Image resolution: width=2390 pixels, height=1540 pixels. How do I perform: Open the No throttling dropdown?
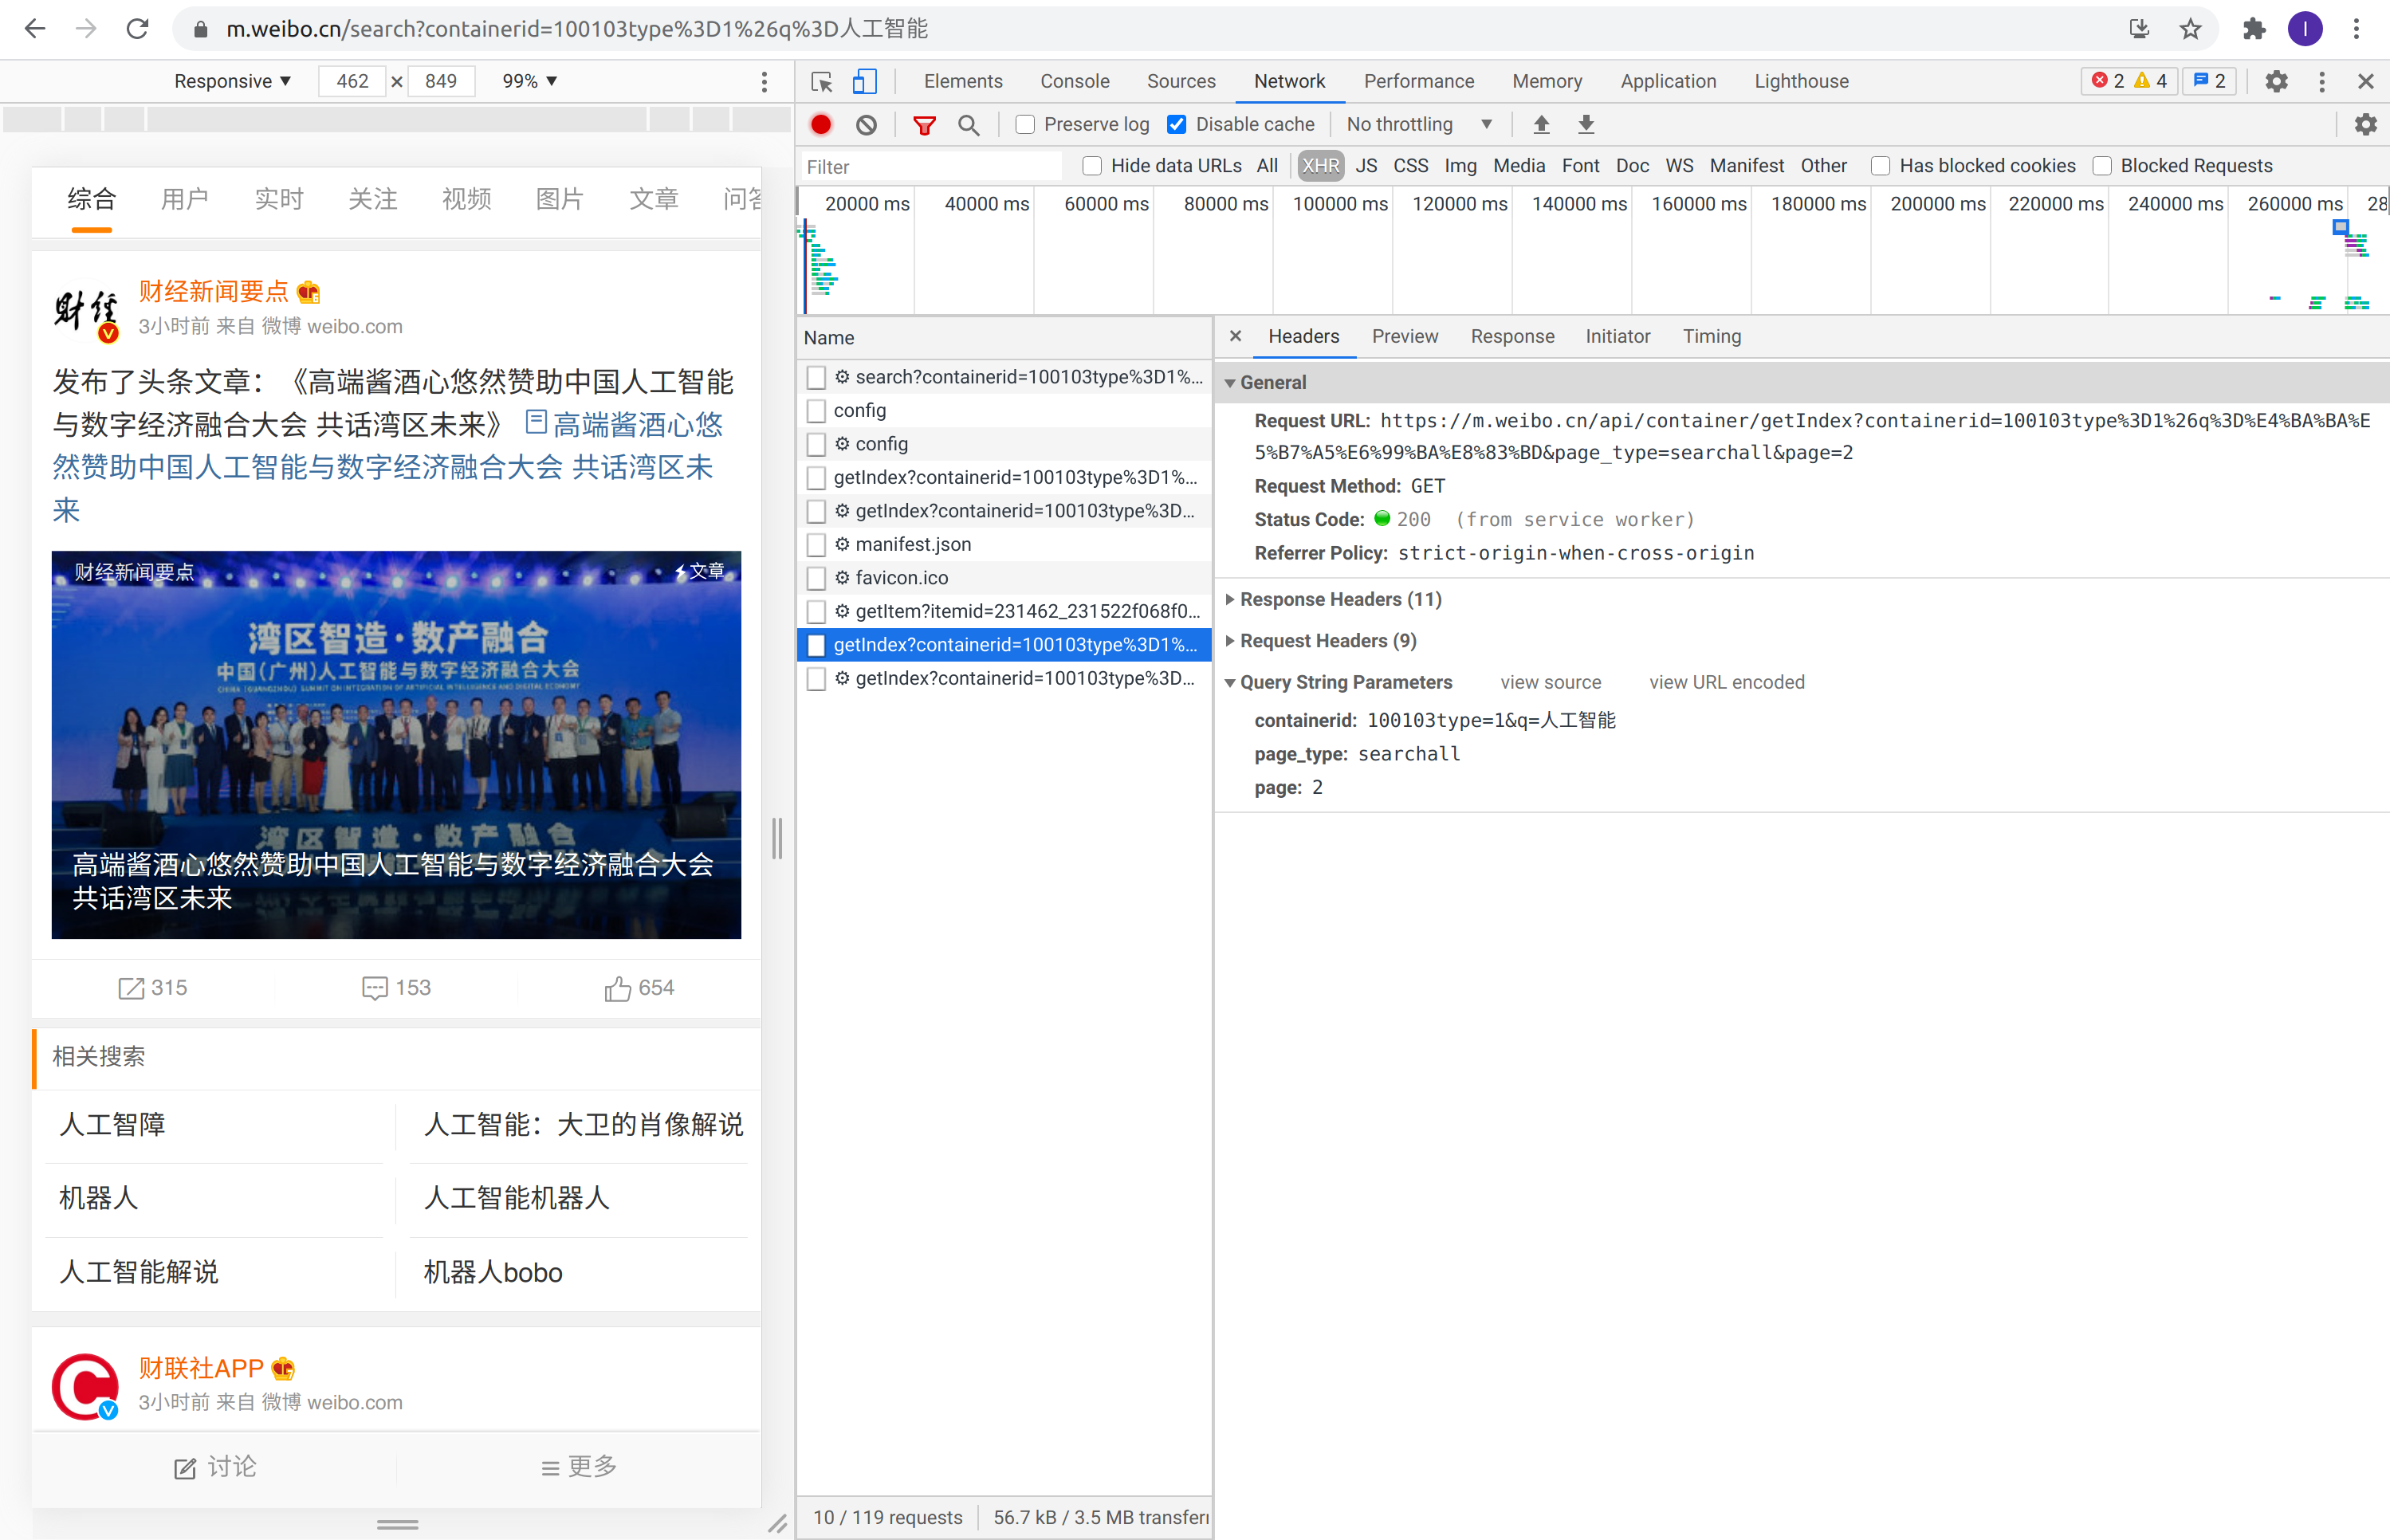coord(1418,124)
